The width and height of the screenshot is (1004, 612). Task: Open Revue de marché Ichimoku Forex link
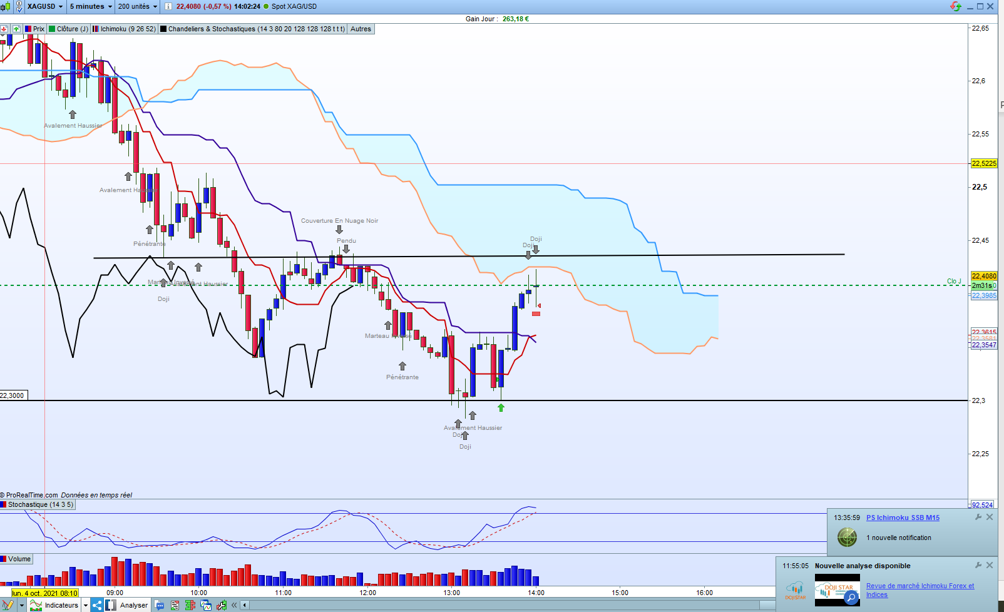pos(920,590)
